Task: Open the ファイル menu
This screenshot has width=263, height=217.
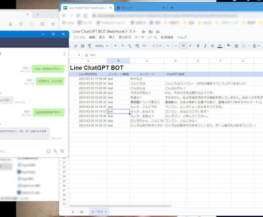Action: (79, 37)
